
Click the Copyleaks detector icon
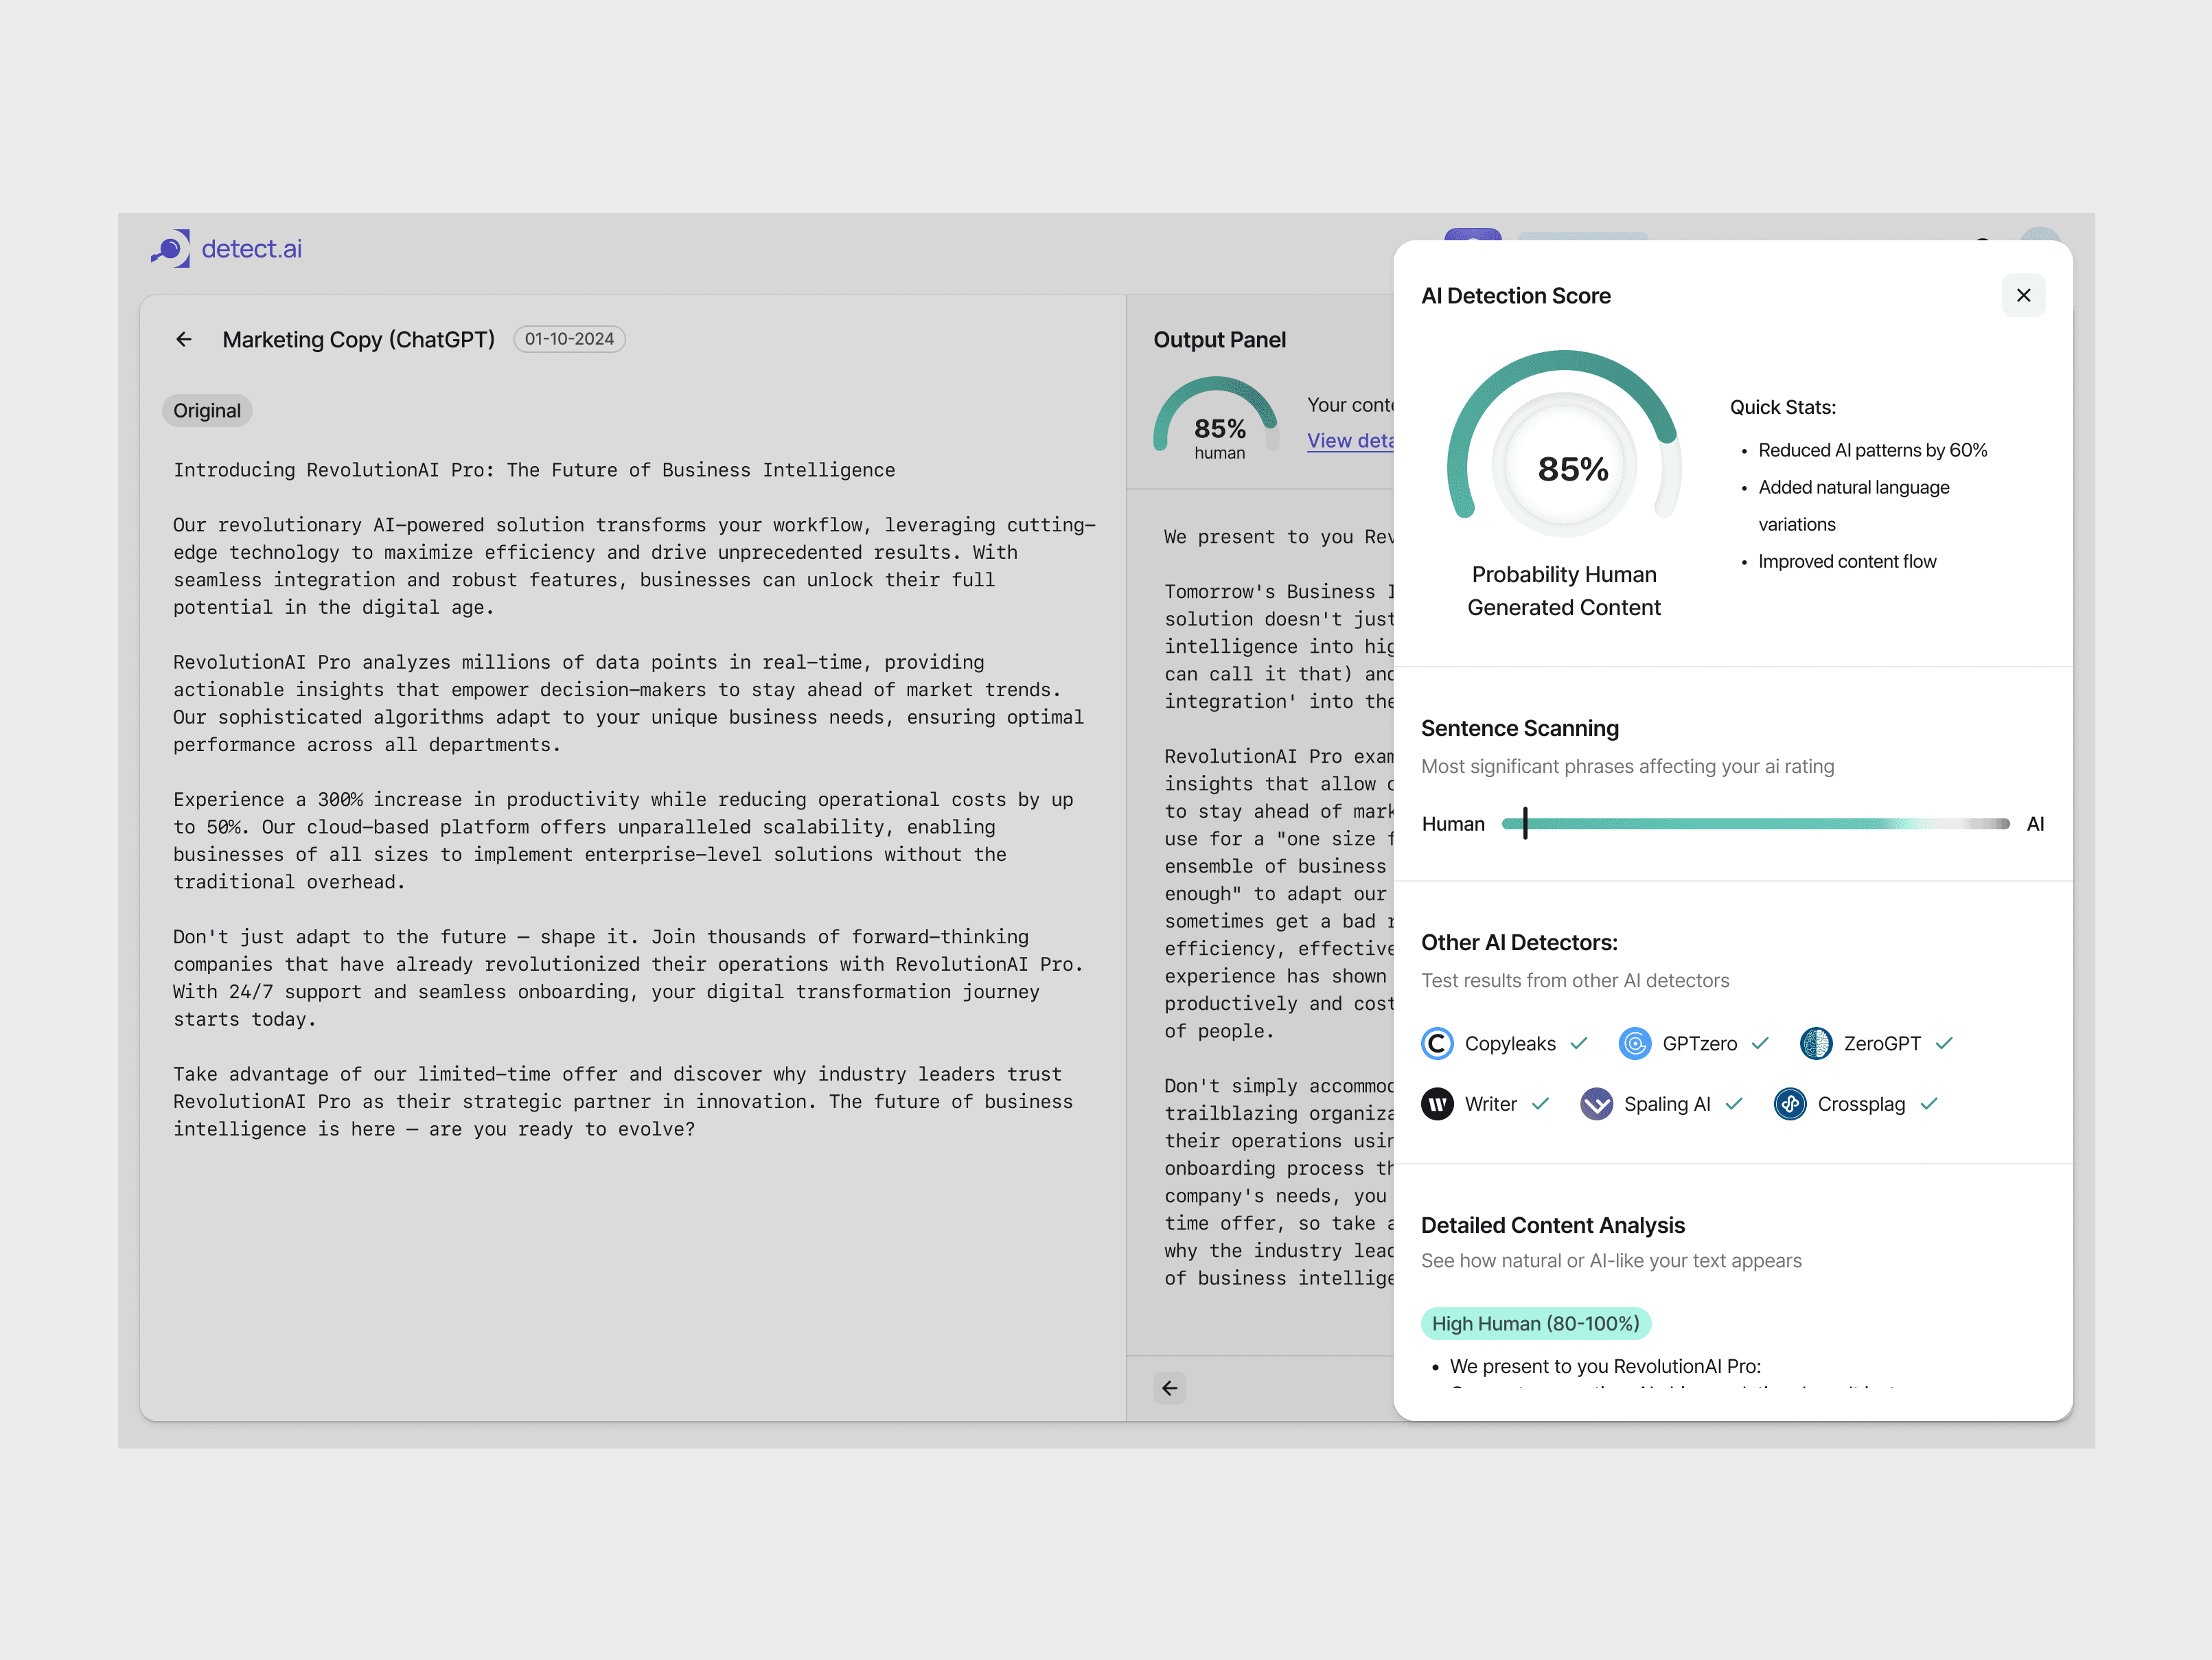[x=1437, y=1043]
